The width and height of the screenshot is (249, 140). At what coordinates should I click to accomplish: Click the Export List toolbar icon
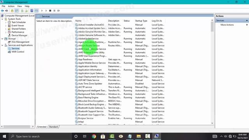click(x=26, y=10)
